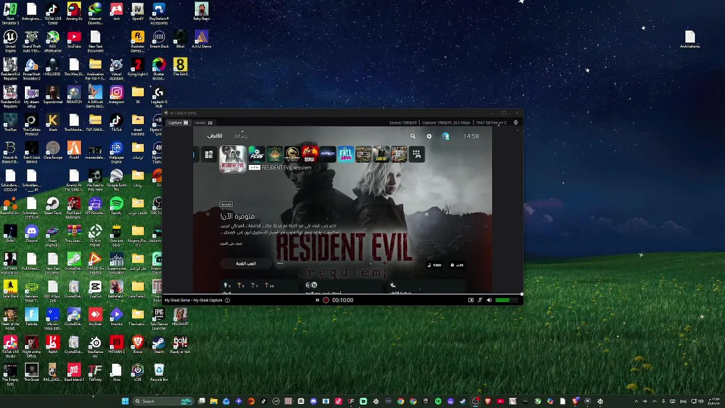Open 4K Capture Utility settings gear
This screenshot has height=408, width=725.
[x=515, y=122]
